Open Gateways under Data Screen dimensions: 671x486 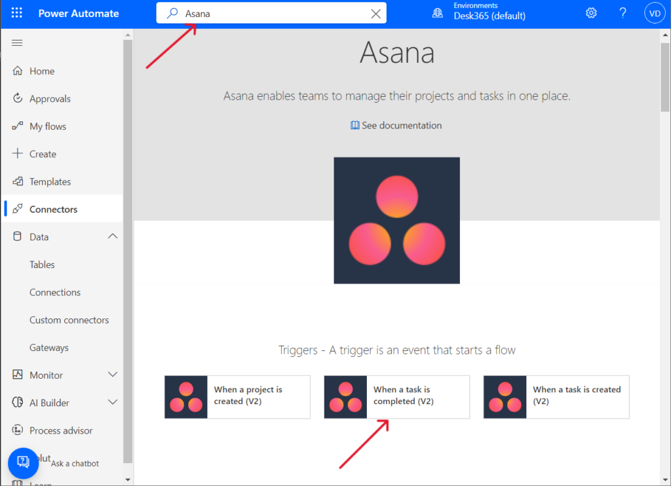coord(48,348)
